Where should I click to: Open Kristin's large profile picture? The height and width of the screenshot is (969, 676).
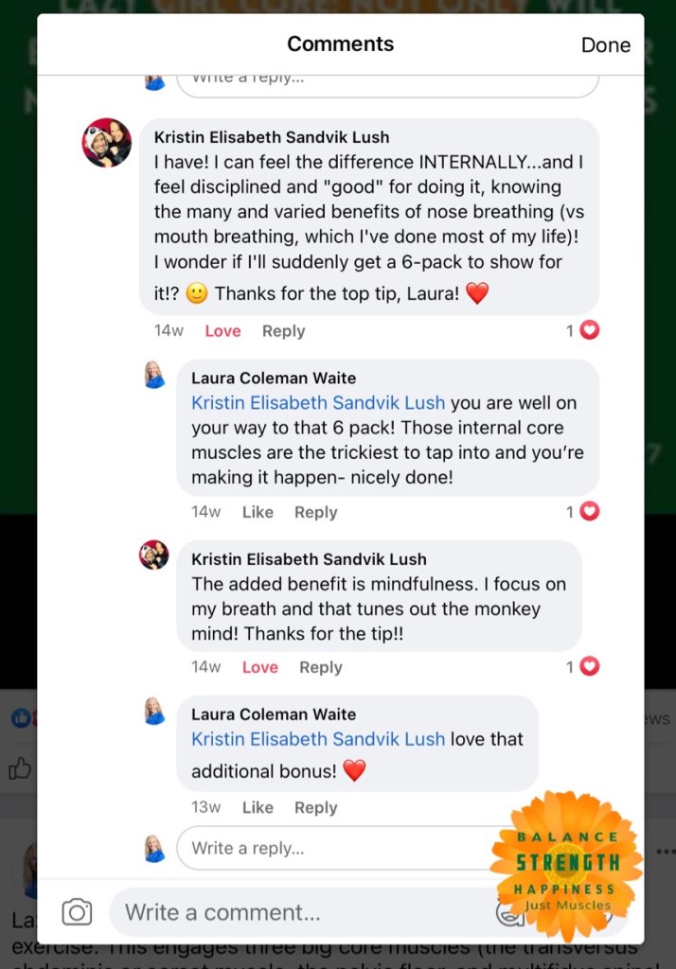pos(107,143)
